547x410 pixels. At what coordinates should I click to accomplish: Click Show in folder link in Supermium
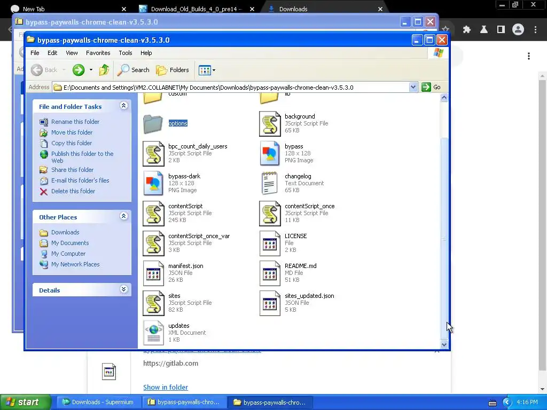point(166,388)
